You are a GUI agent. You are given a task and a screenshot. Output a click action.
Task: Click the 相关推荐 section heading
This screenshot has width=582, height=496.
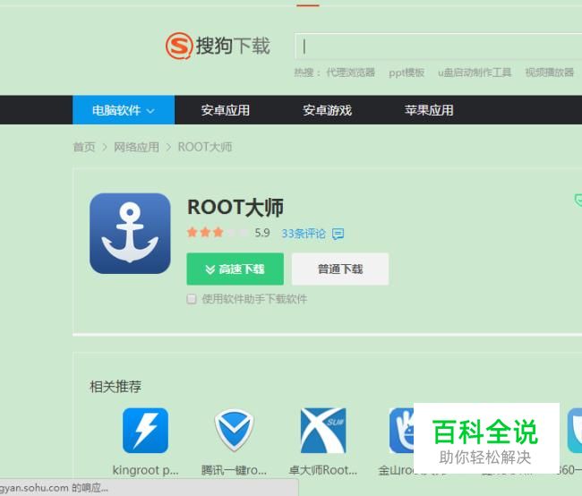[116, 387]
